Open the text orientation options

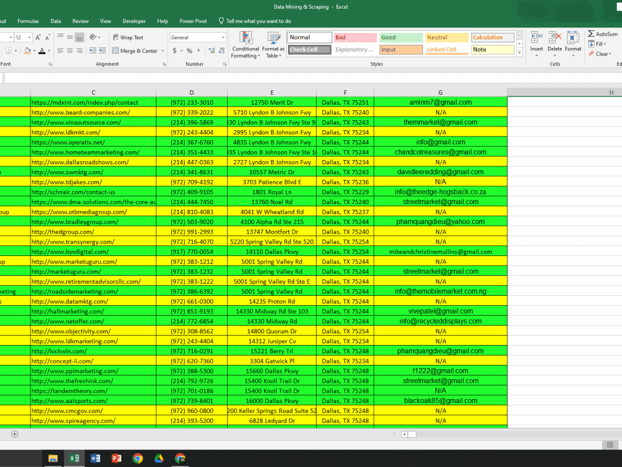coord(95,37)
